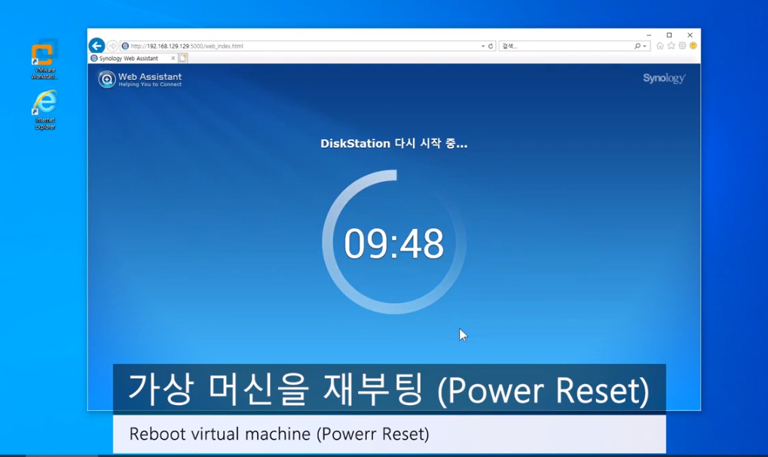Click the browser forward arrow button
Viewport: 768px width, 457px height.
[112, 46]
